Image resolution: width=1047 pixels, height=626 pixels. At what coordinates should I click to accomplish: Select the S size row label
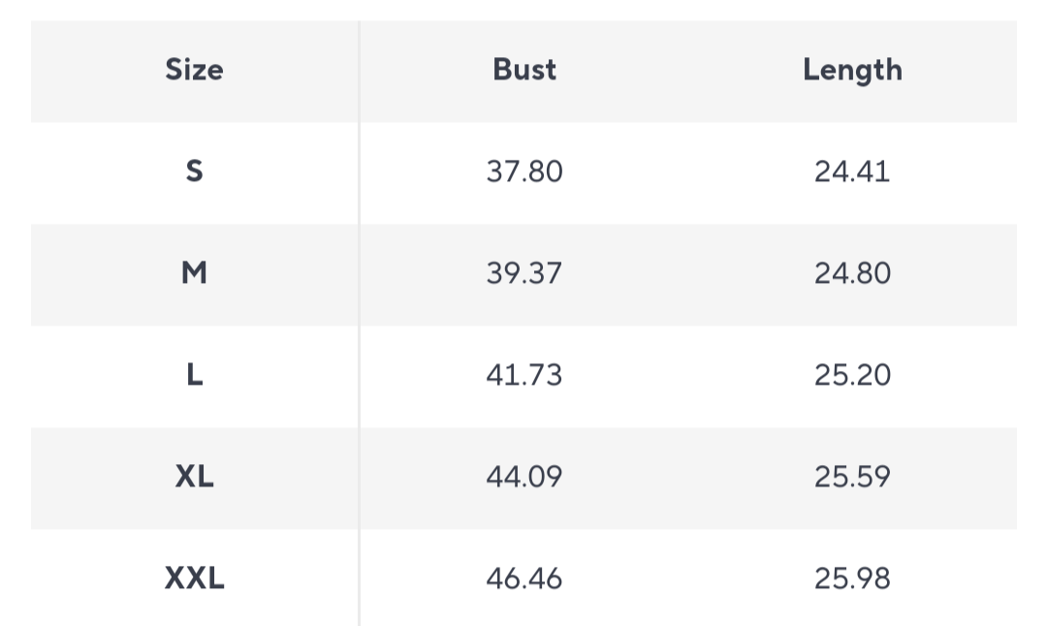pyautogui.click(x=194, y=172)
